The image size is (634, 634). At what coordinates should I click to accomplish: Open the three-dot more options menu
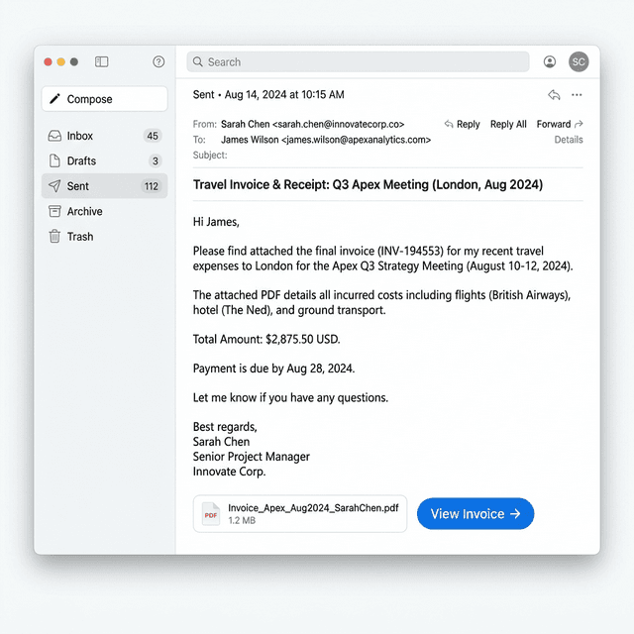[x=577, y=95]
